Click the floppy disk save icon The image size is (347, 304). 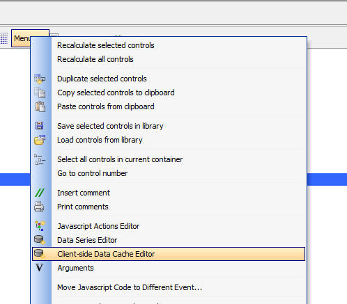pyautogui.click(x=40, y=126)
